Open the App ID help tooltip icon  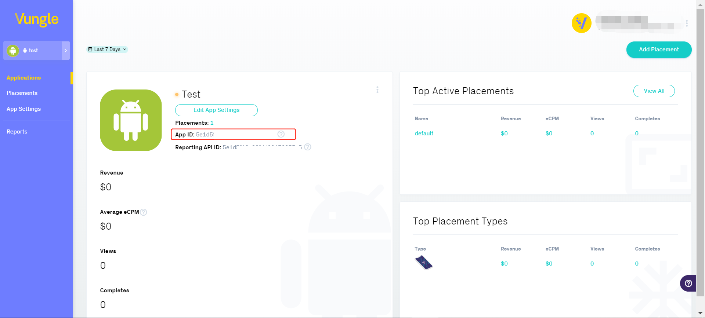click(x=281, y=134)
